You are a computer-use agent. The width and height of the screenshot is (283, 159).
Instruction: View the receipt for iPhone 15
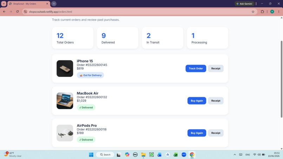(x=216, y=68)
